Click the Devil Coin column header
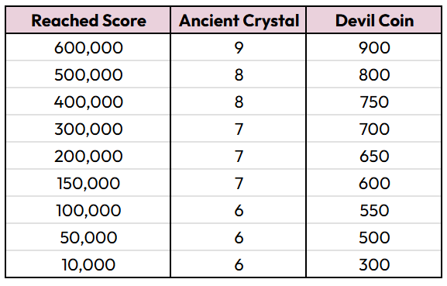 click(374, 20)
